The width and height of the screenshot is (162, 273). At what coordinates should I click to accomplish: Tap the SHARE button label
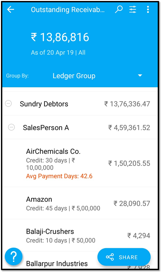click(128, 257)
